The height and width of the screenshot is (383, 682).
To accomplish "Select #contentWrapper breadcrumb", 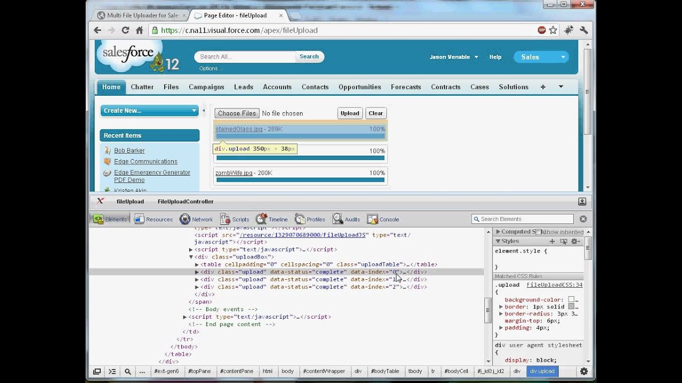I will (324, 371).
